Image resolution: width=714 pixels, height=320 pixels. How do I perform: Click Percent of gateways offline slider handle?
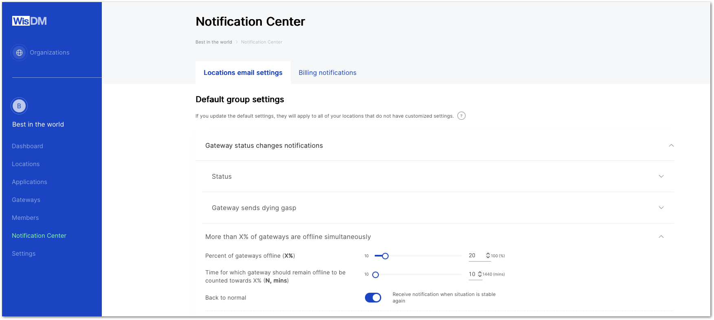(x=385, y=256)
